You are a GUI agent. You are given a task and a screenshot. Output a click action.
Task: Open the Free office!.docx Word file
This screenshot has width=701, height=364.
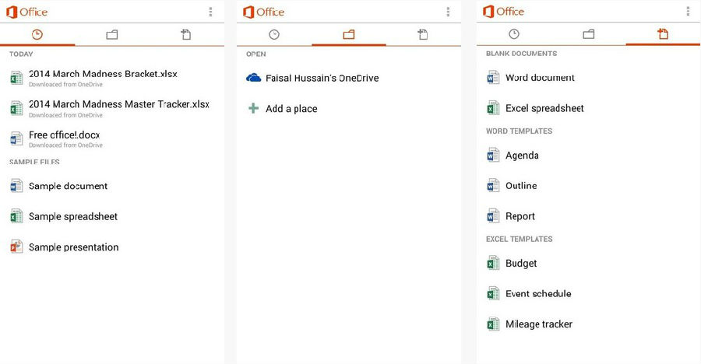click(x=64, y=135)
